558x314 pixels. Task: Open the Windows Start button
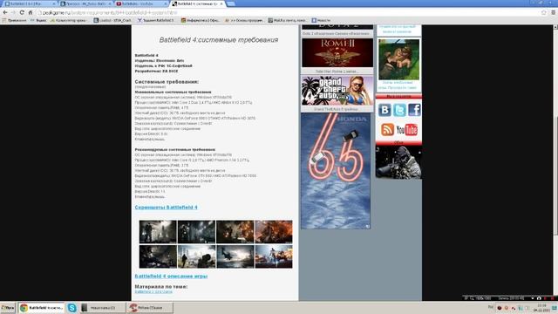pos(8,308)
